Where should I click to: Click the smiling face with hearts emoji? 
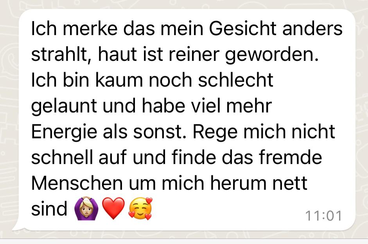140,209
